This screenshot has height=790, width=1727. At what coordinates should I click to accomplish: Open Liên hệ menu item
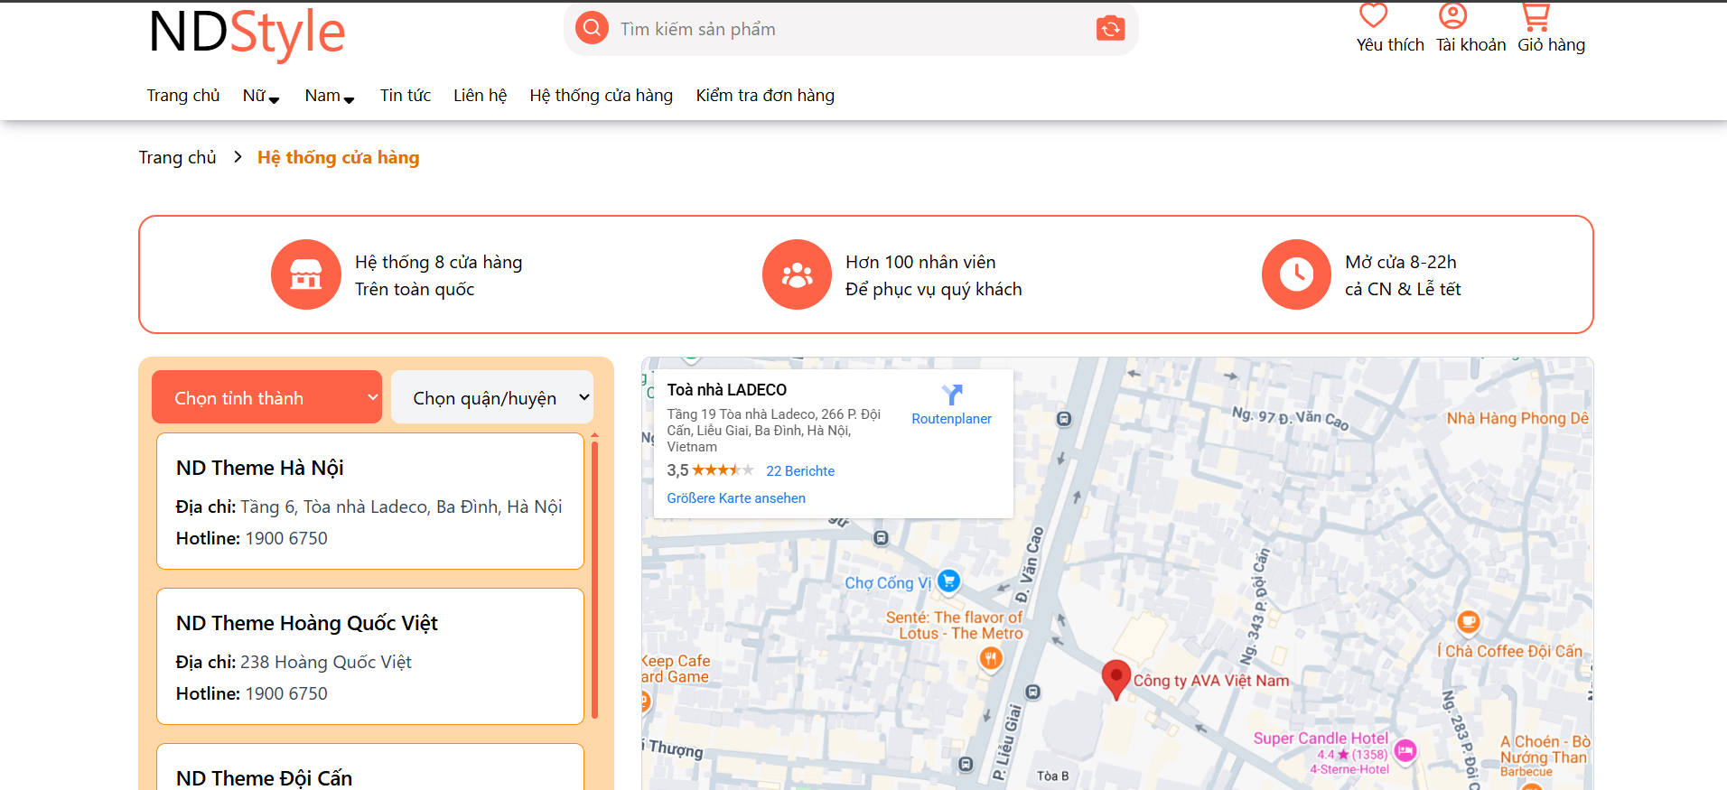(480, 96)
